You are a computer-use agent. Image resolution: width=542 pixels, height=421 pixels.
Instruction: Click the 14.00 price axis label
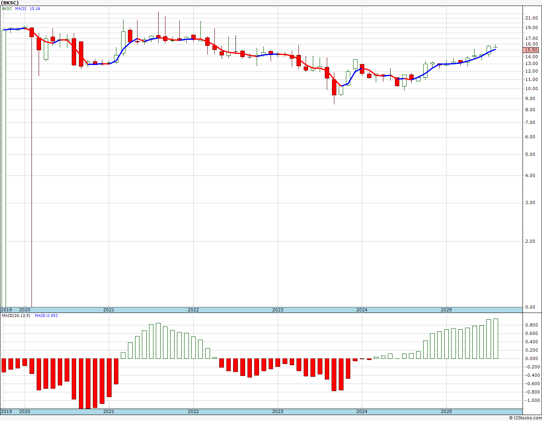click(x=531, y=57)
